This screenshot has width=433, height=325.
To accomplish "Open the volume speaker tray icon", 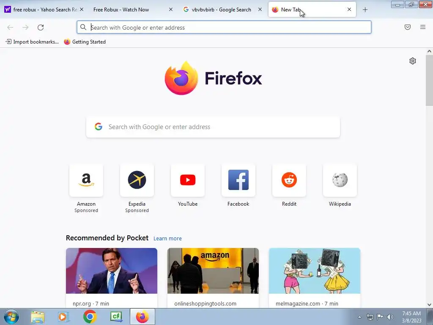I will pyautogui.click(x=390, y=317).
